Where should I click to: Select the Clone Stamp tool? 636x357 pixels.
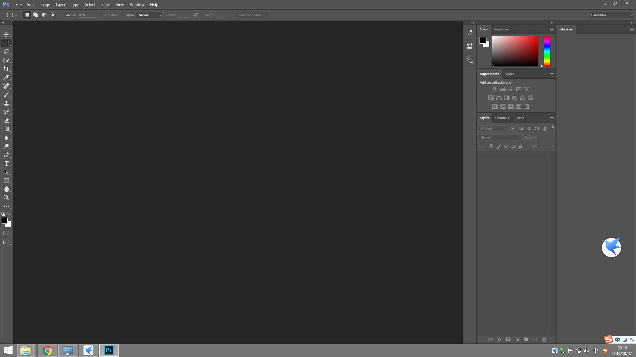pyautogui.click(x=6, y=103)
